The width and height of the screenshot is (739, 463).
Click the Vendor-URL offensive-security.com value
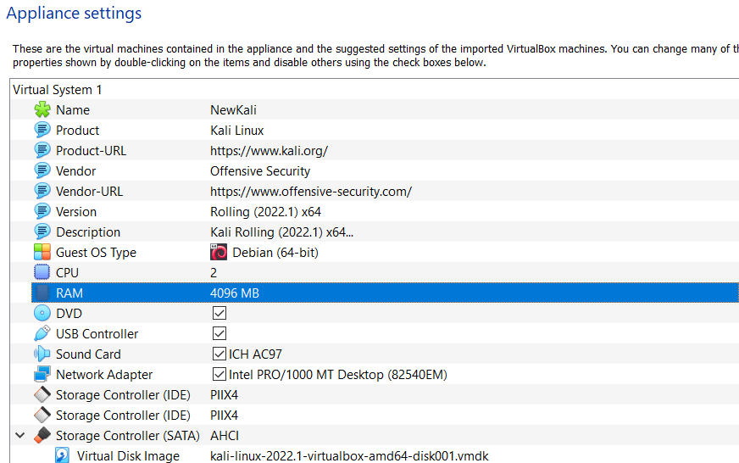[310, 192]
